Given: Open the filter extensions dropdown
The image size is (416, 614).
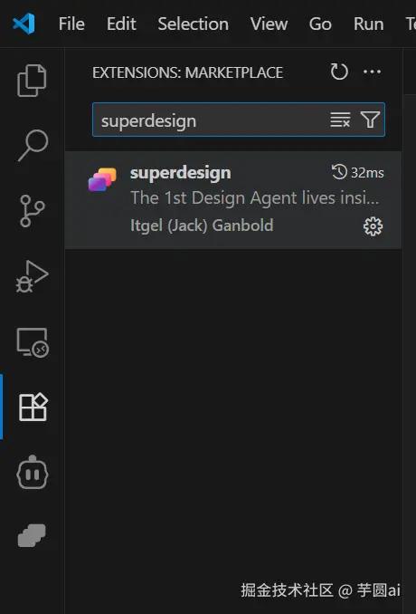Looking at the screenshot, I should click(x=370, y=120).
